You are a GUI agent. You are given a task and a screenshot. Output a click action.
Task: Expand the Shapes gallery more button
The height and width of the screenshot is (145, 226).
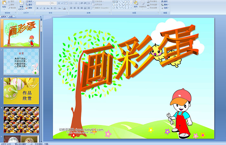[131, 8]
